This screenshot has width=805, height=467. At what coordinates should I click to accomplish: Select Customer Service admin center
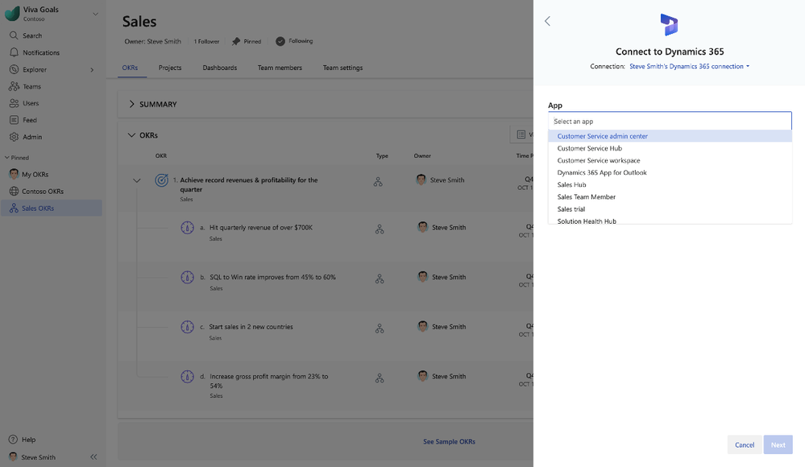pos(670,136)
